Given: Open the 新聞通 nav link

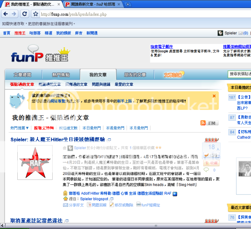Looking at the screenshot, I should [x=92, y=33].
